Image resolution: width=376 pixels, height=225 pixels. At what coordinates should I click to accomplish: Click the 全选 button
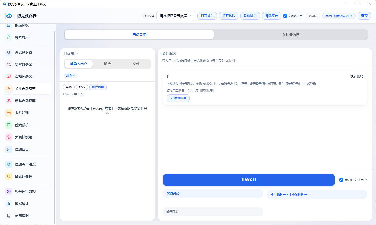(69, 87)
